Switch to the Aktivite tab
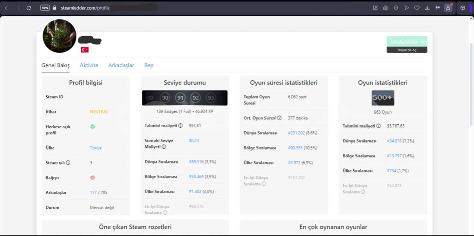Viewport: 474px width, 236px height. (x=89, y=65)
